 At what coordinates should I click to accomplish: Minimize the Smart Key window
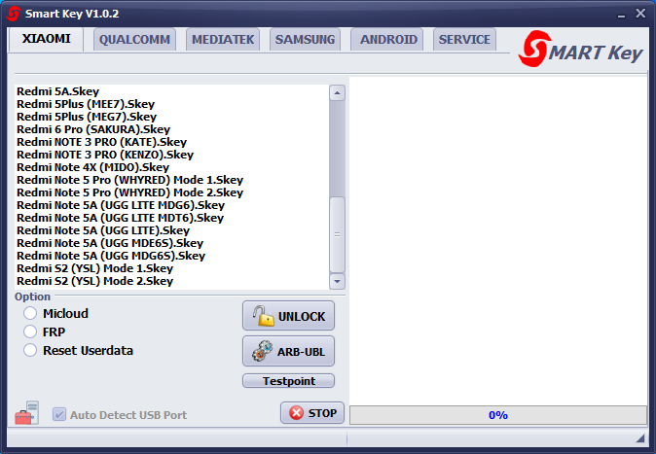pyautogui.click(x=621, y=15)
